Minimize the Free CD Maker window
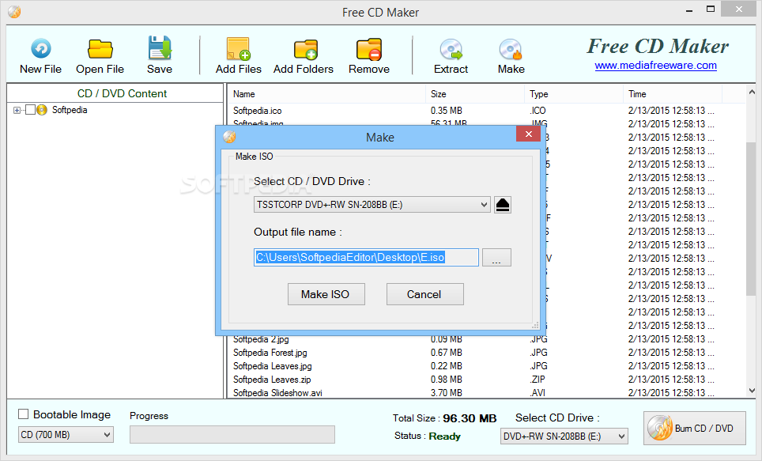This screenshot has width=762, height=461. (x=689, y=9)
